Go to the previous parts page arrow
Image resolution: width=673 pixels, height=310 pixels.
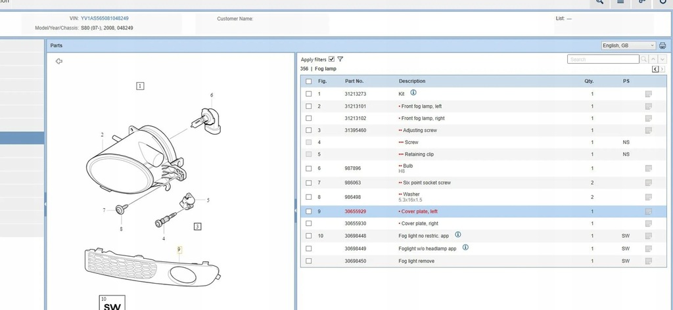coord(655,69)
